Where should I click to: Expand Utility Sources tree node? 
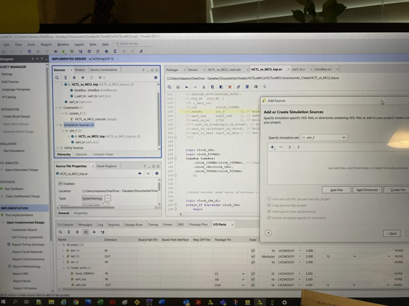coord(58,148)
